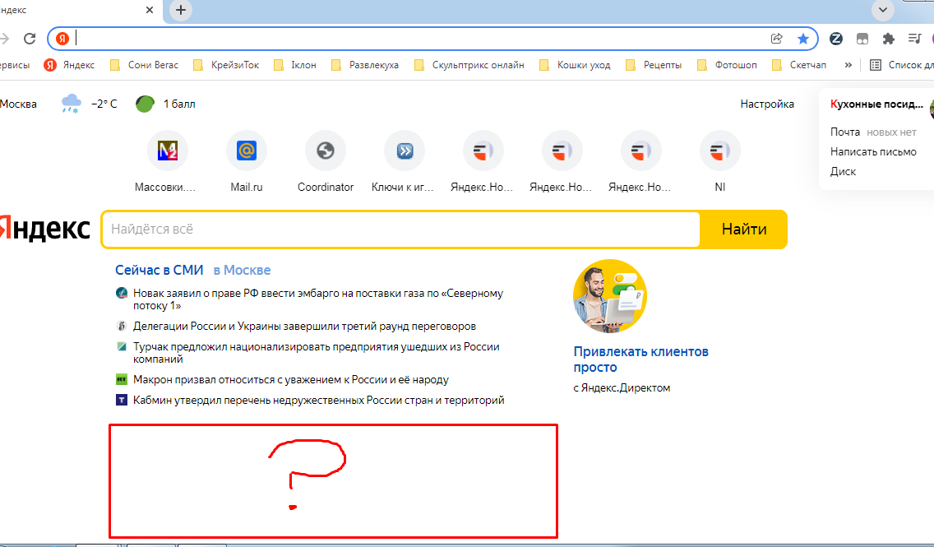Expand the tab search chevron
Image resolution: width=934 pixels, height=547 pixels.
pos(883,10)
